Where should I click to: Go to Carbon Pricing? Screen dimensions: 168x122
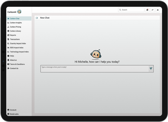point(15,27)
